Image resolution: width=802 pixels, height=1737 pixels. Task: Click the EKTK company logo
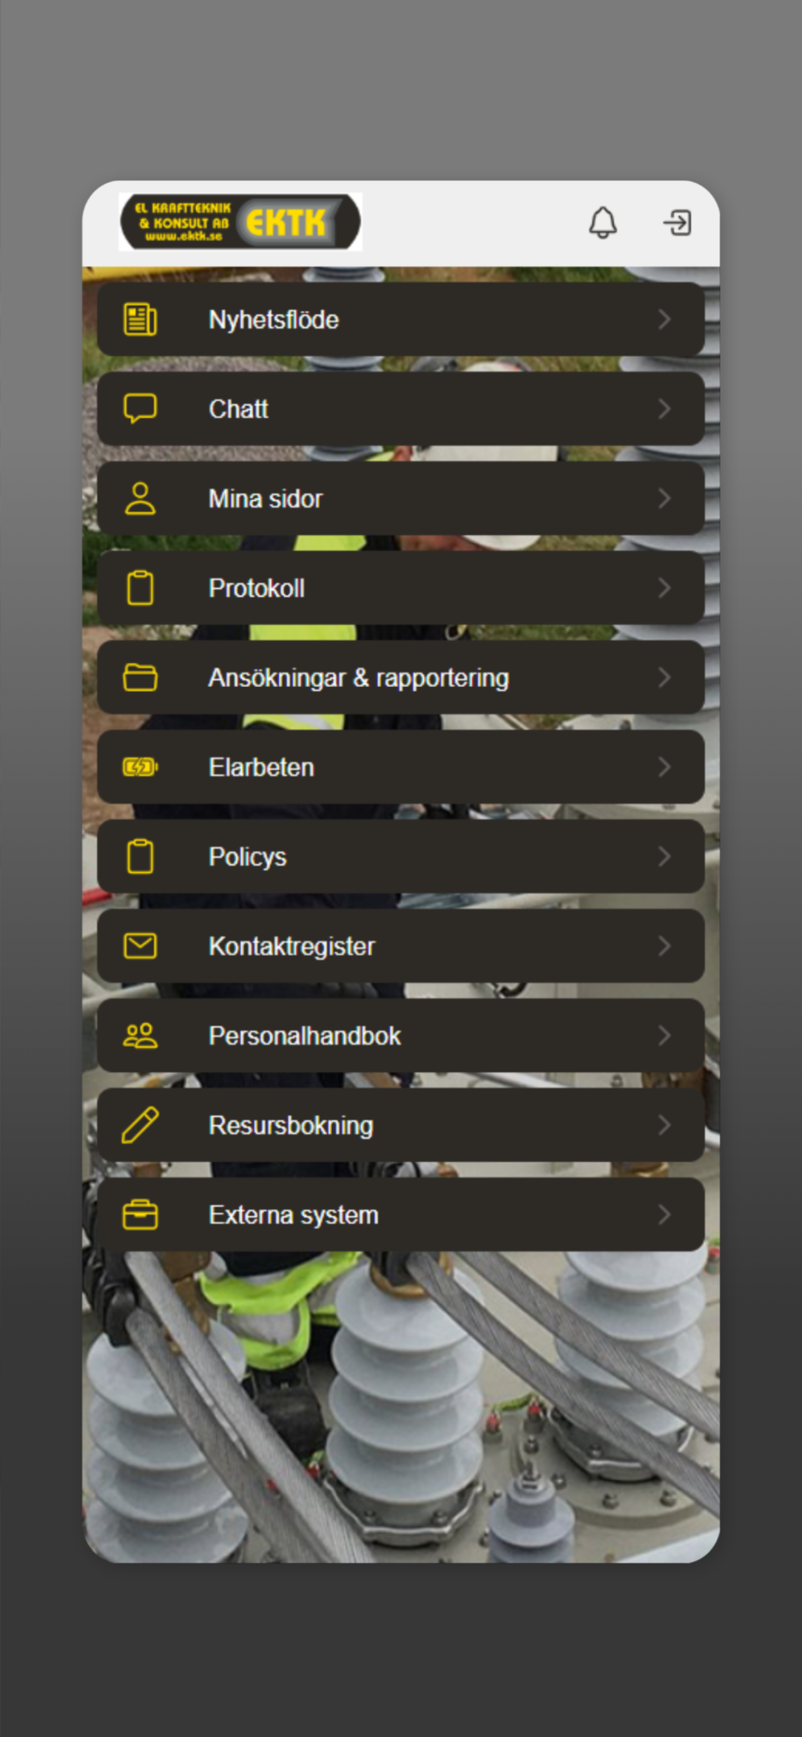pyautogui.click(x=241, y=222)
